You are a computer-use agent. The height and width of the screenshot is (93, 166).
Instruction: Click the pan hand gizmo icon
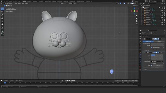(137, 18)
